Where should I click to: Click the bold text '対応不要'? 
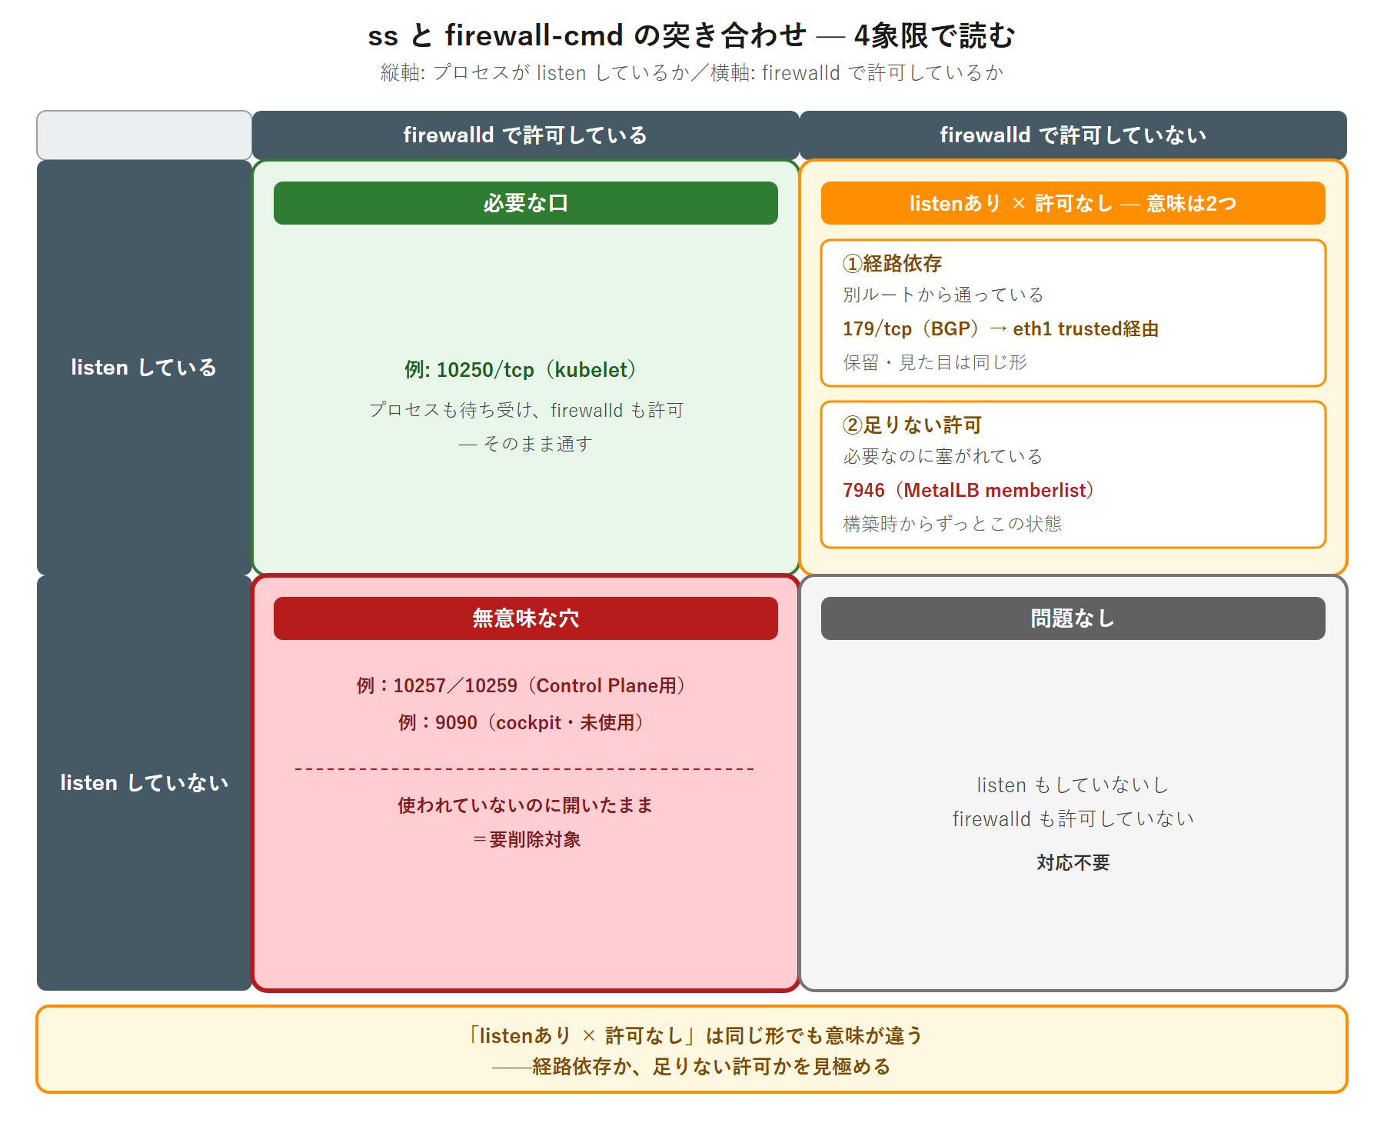(x=1073, y=862)
